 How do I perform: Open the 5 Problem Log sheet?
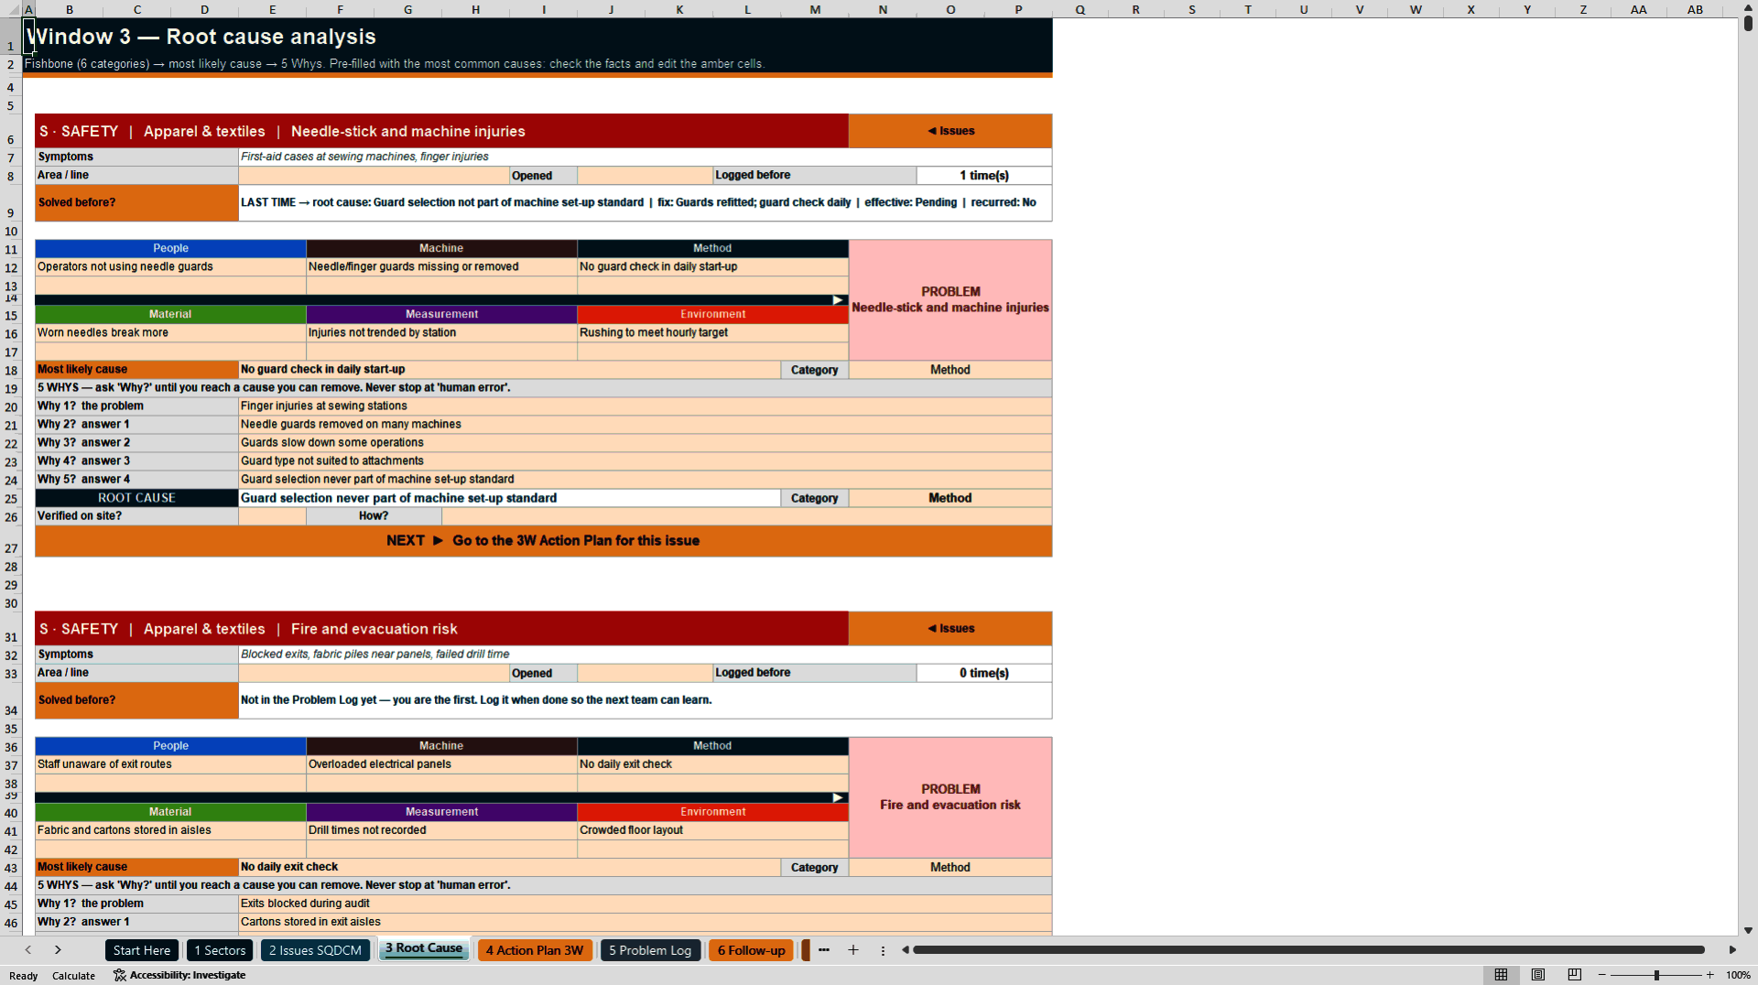[x=650, y=950]
